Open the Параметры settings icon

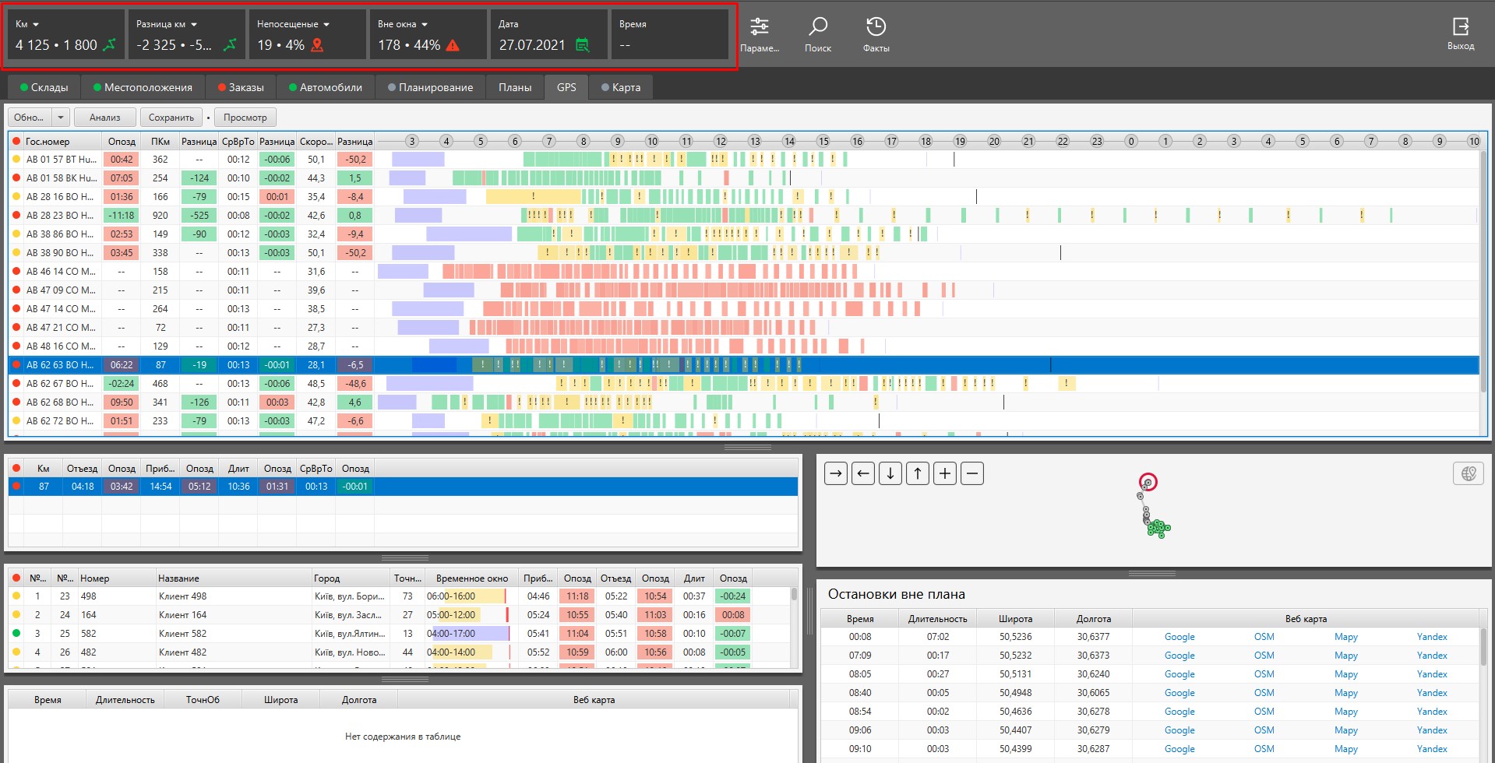coord(760,27)
